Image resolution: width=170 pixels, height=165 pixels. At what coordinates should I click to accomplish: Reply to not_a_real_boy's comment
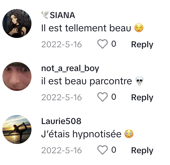coord(142,98)
